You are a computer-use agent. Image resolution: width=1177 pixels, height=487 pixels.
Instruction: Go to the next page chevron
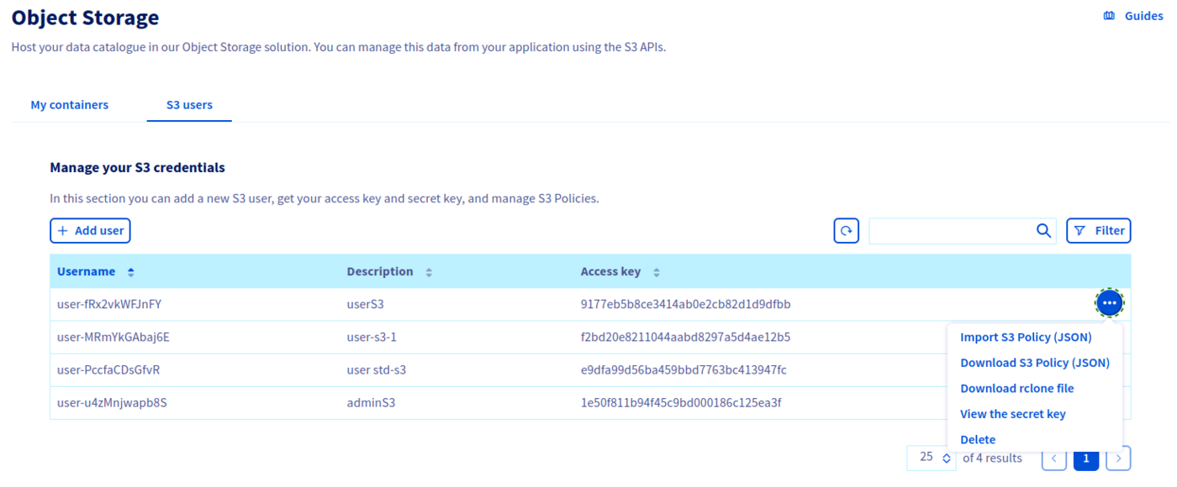click(1118, 458)
